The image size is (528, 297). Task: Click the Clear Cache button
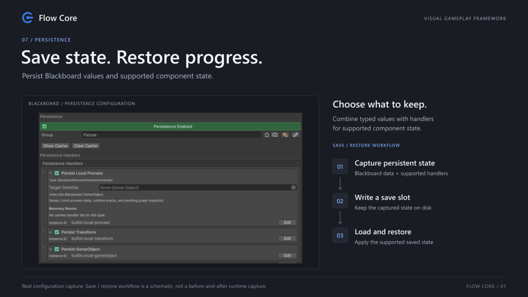(x=86, y=146)
